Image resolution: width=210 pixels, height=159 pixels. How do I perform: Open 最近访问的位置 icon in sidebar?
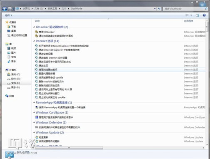tap(9, 35)
